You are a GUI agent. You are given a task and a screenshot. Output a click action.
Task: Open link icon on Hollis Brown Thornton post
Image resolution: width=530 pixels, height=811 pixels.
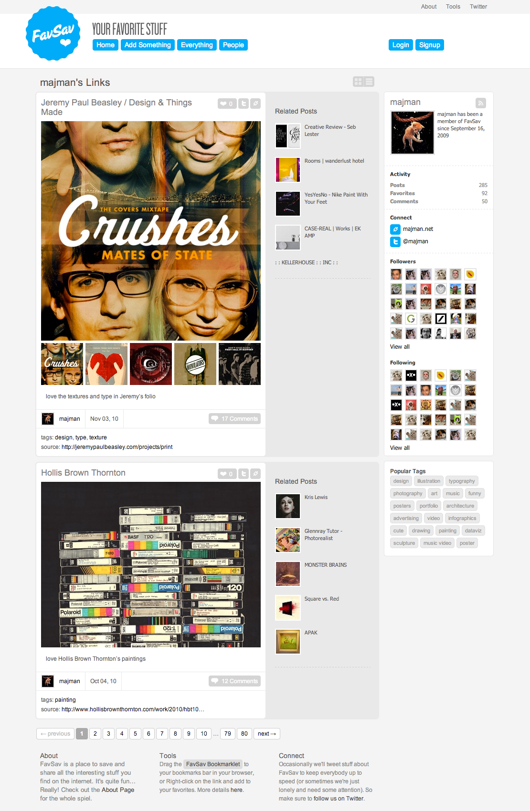pyautogui.click(x=255, y=474)
